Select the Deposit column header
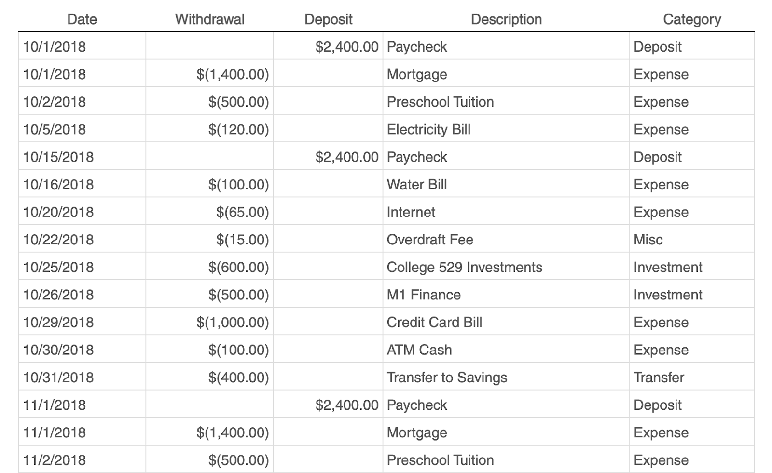Image resolution: width=772 pixels, height=473 pixels. [328, 19]
